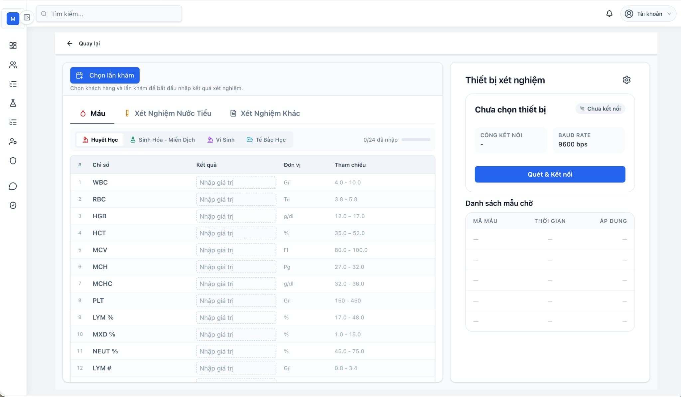Click the LYM # result input field
Viewport: 681px width, 397px height.
[x=236, y=368]
